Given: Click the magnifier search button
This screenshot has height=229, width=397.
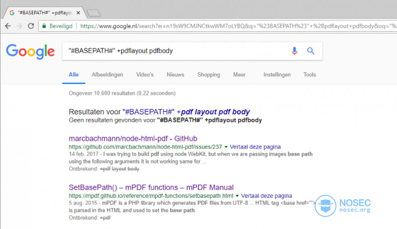Looking at the screenshot, I should coord(311,51).
